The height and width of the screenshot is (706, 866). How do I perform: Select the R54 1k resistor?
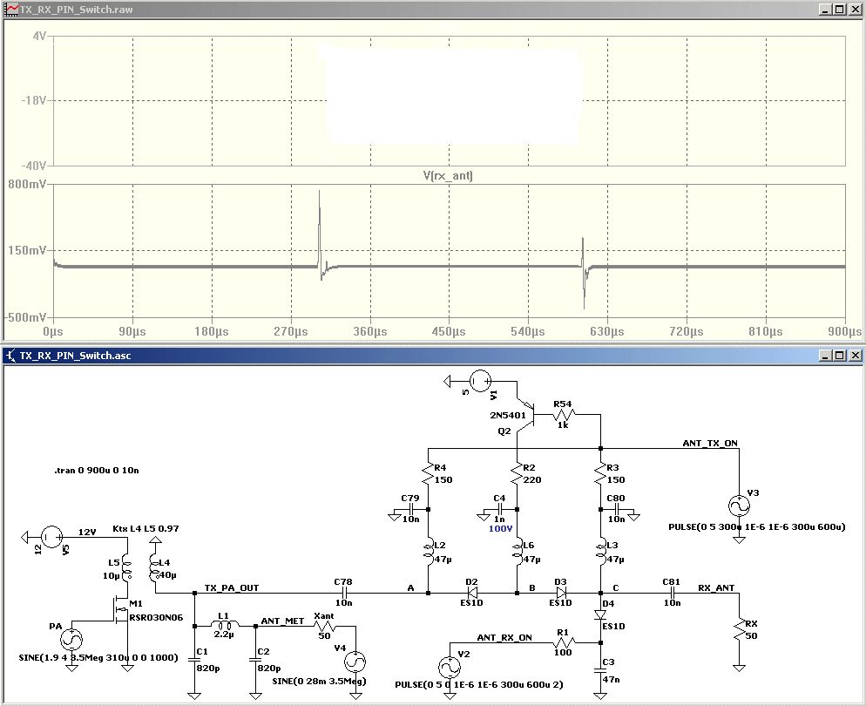[x=563, y=416]
